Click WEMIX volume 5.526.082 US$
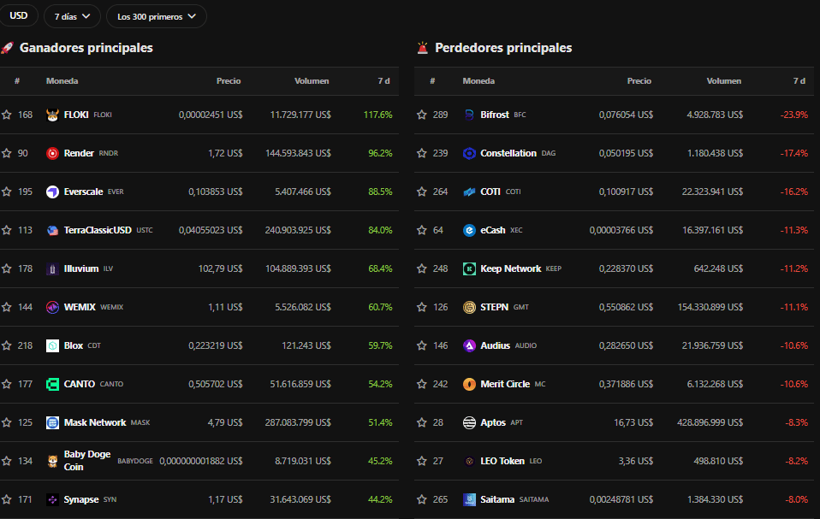The image size is (820, 519). point(303,307)
